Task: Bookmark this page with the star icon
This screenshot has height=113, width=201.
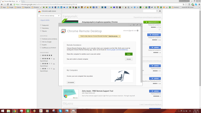Action: click(x=186, y=4)
